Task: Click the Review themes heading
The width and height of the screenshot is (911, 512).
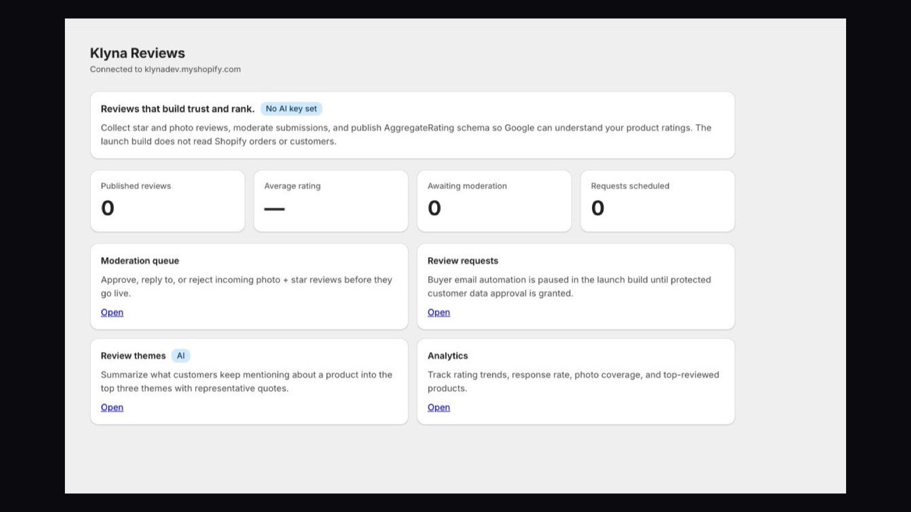Action: [133, 356]
